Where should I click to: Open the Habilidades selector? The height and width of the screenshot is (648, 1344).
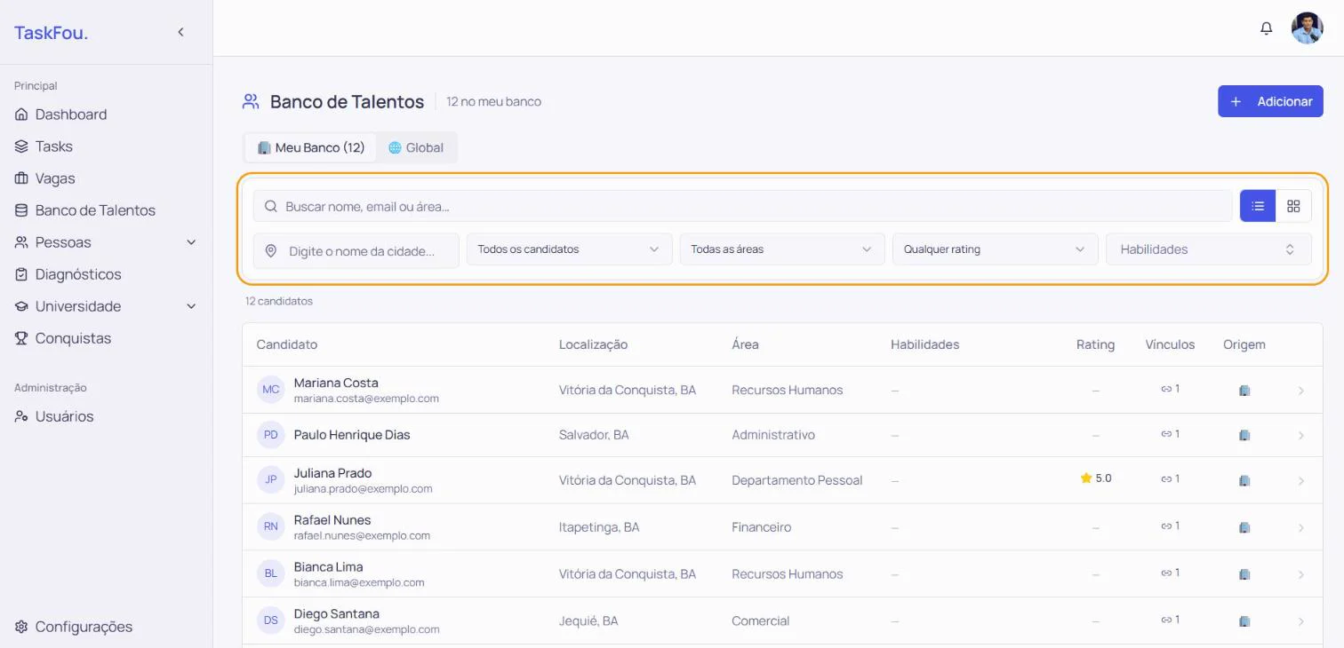coord(1209,249)
